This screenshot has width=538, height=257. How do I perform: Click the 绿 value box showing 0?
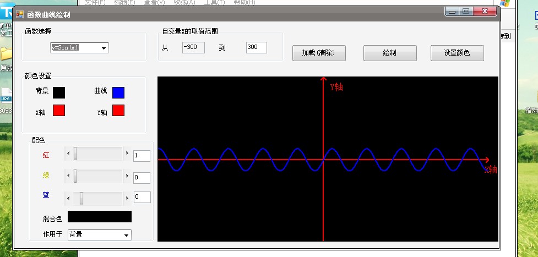coord(142,178)
